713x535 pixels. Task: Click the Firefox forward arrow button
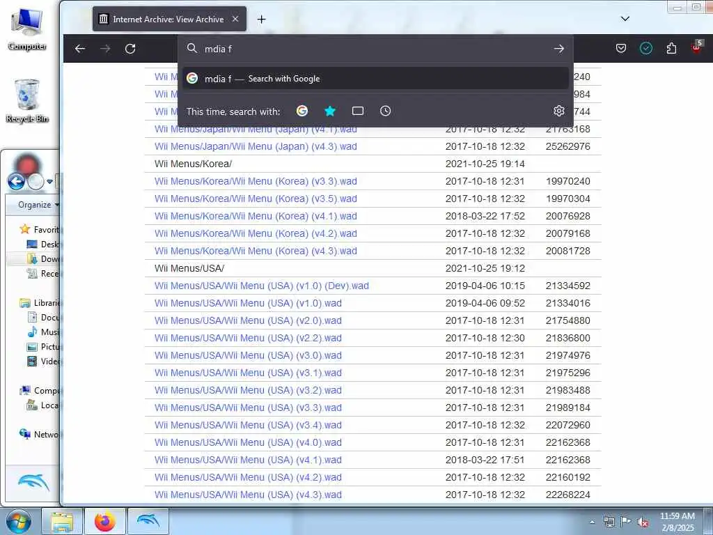click(x=105, y=49)
